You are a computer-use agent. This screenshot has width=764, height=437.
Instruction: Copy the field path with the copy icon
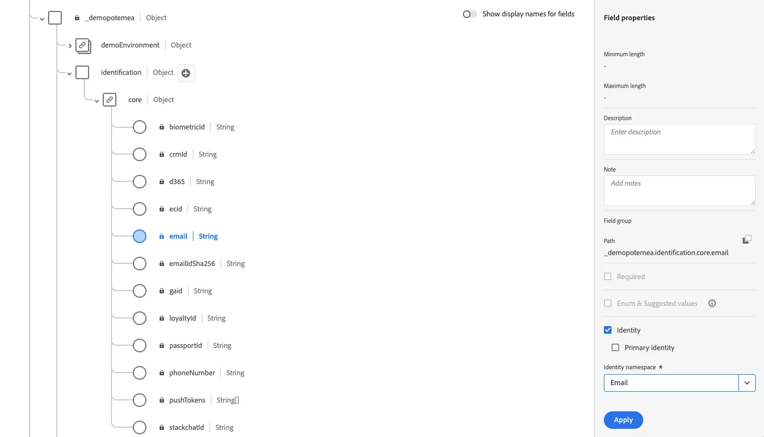(747, 240)
